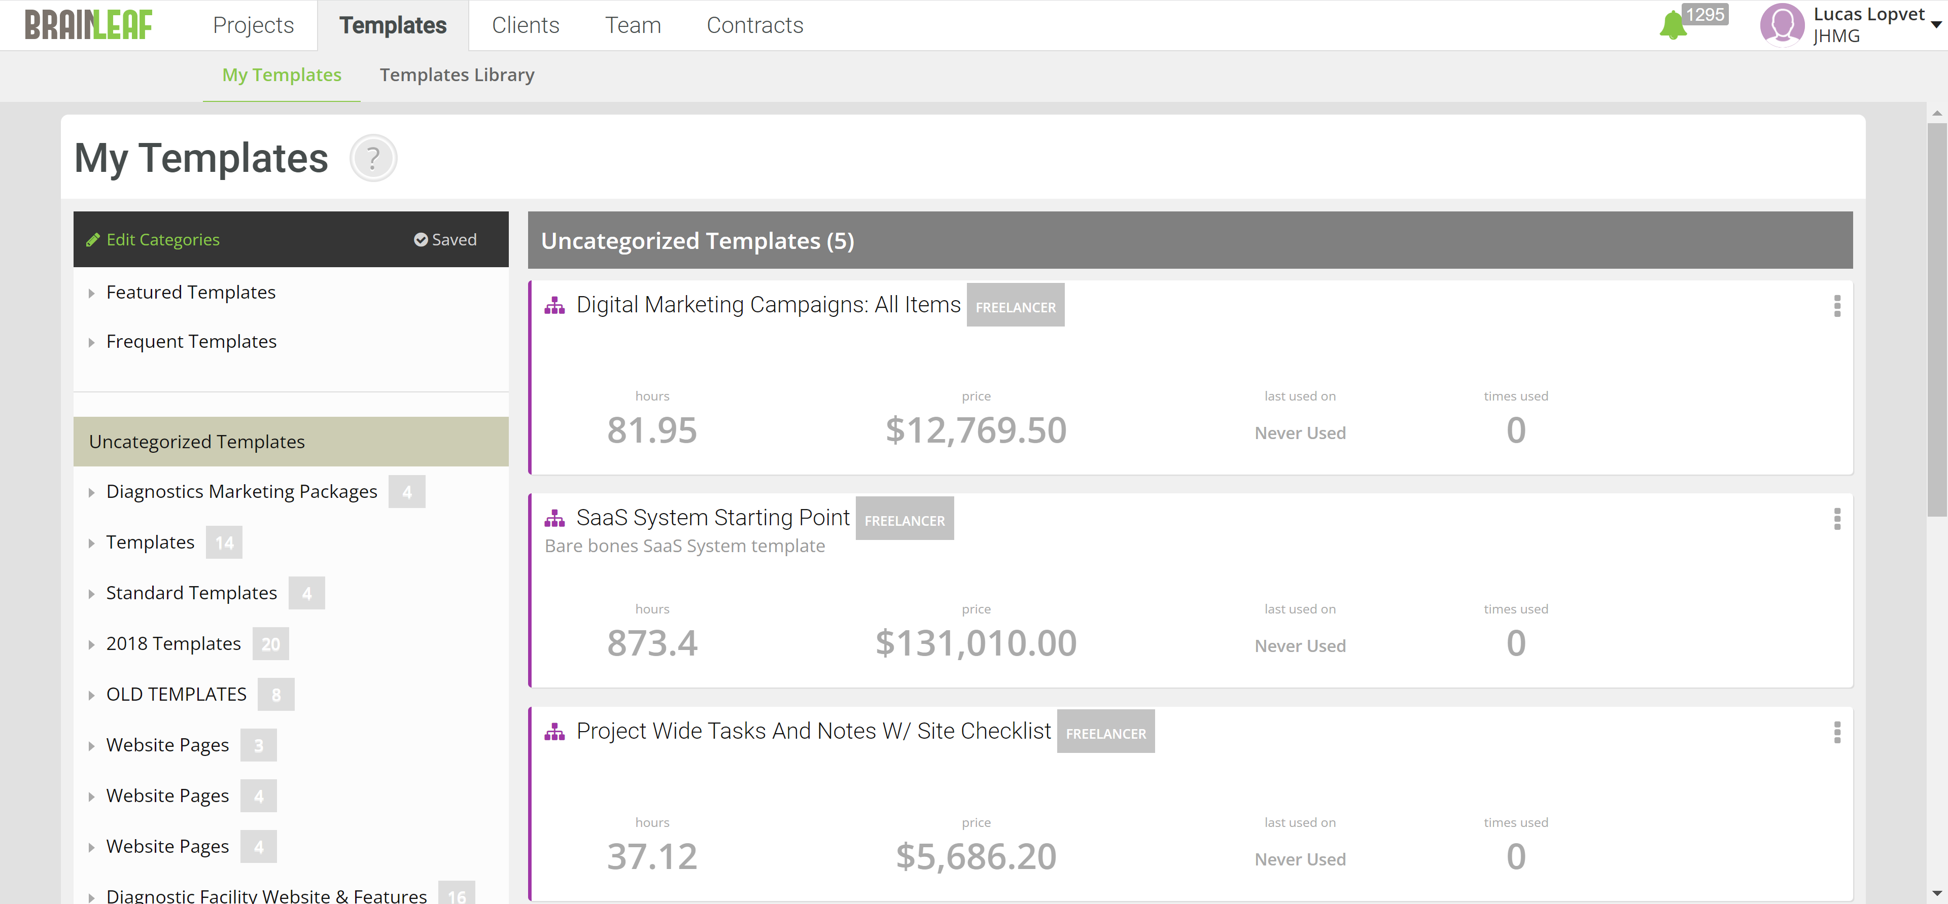This screenshot has width=1948, height=904.
Task: Click the hierarchy icon on Digital Marketing Campaigns
Action: (554, 305)
